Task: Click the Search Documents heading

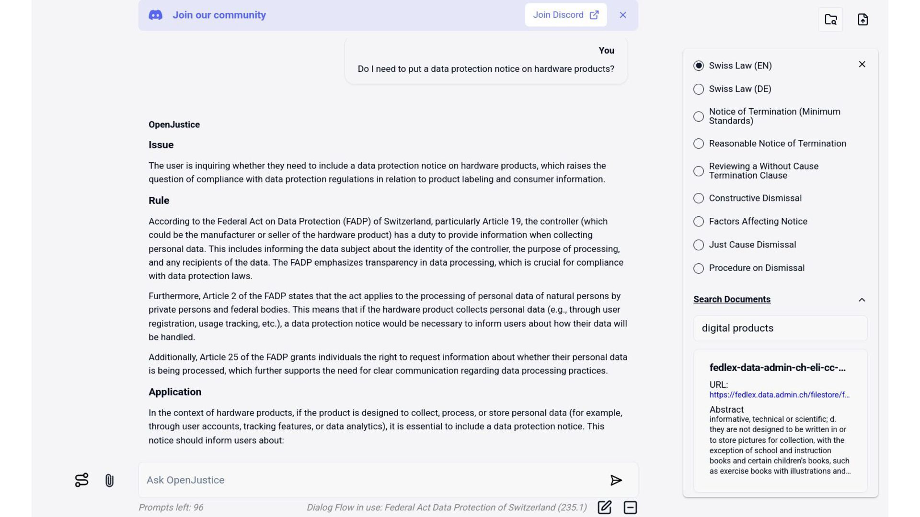Action: tap(732, 299)
